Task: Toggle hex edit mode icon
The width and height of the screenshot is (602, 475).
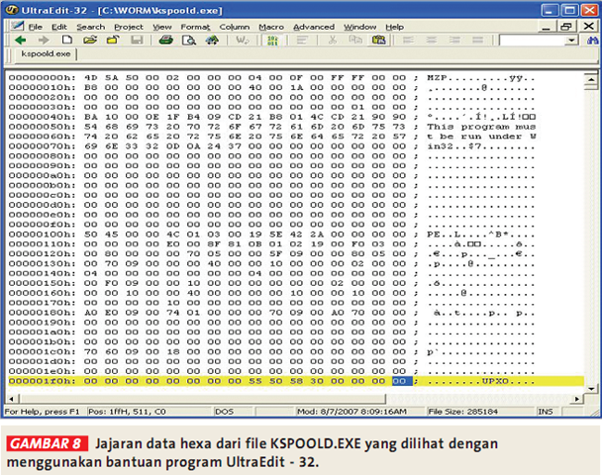Action: pos(272,41)
